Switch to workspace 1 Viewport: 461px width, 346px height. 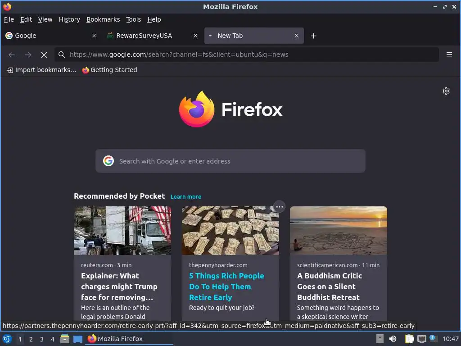[20, 339]
